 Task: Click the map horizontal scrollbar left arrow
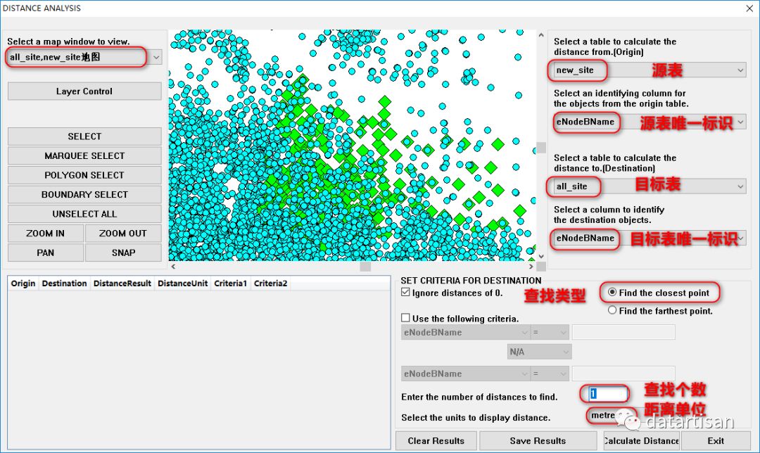coord(174,267)
